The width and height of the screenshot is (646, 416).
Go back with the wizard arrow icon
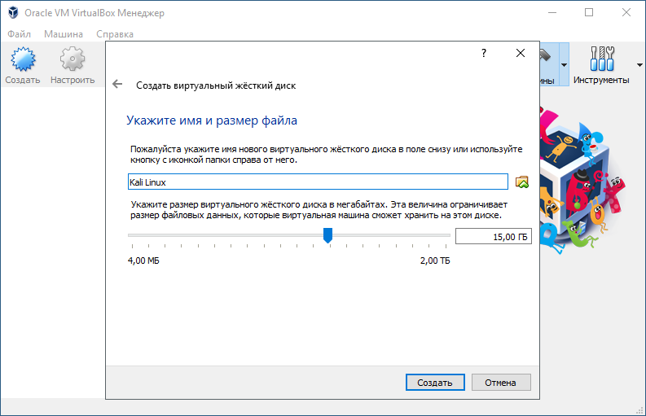click(x=117, y=85)
